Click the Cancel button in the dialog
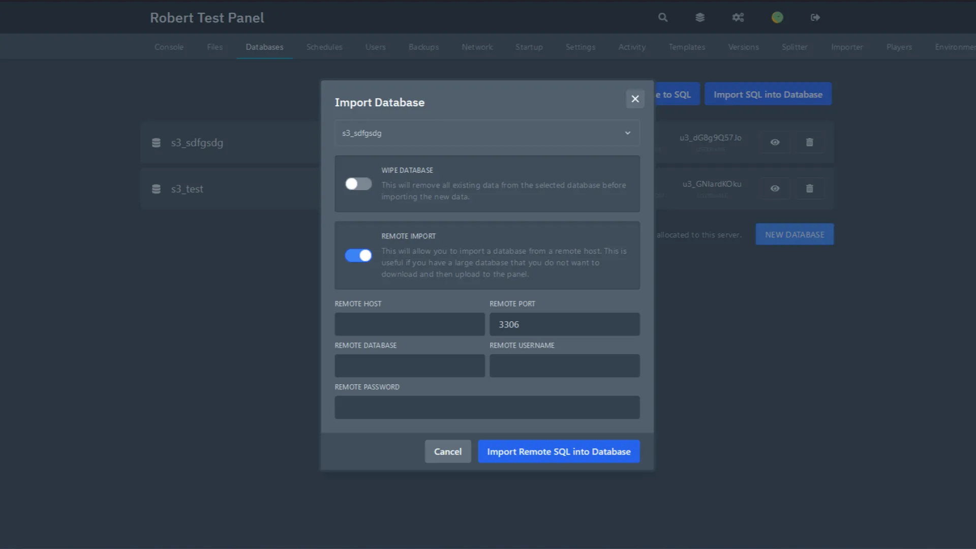The height and width of the screenshot is (549, 976). [447, 451]
